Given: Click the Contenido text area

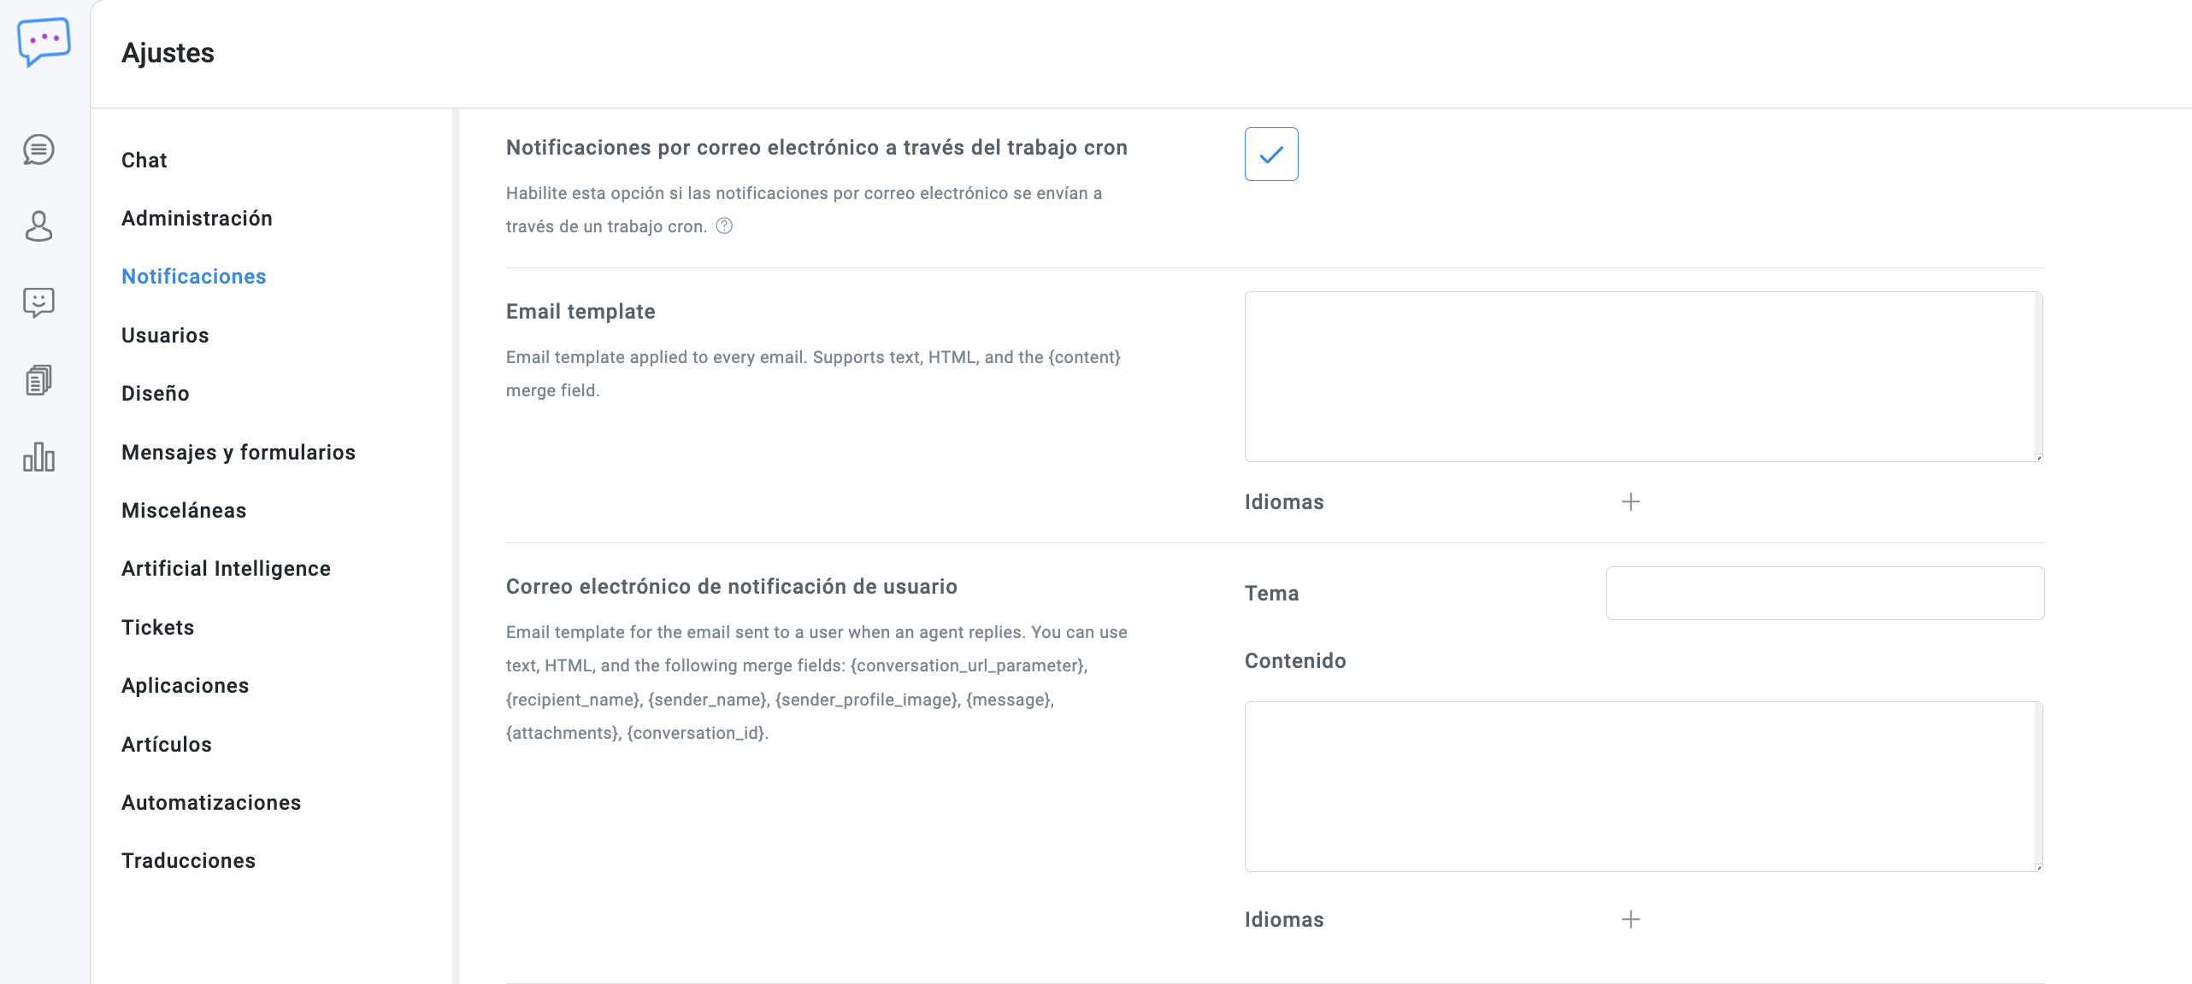Looking at the screenshot, I should click(1642, 786).
